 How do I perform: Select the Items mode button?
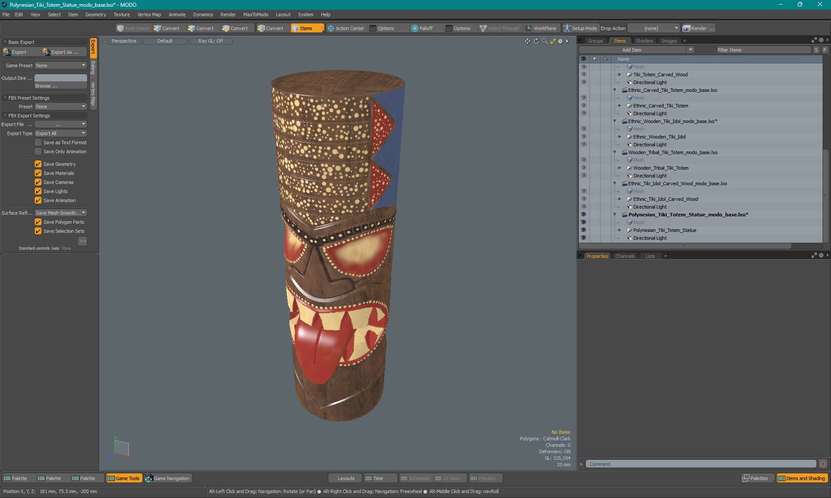click(307, 28)
